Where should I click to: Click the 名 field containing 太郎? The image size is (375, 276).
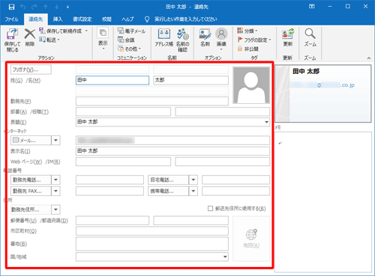tap(191, 80)
